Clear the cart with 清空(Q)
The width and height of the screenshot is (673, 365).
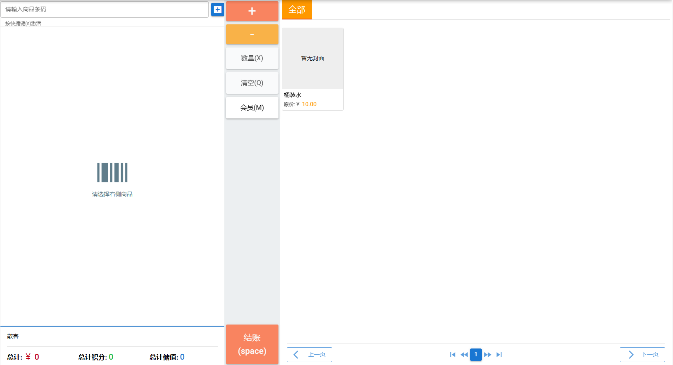pos(252,83)
